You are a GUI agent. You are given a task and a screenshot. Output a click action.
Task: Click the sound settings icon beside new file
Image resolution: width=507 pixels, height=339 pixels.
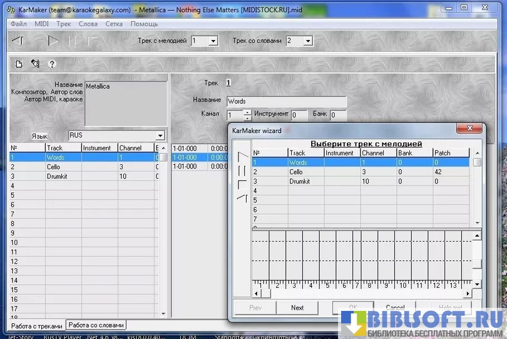[35, 64]
